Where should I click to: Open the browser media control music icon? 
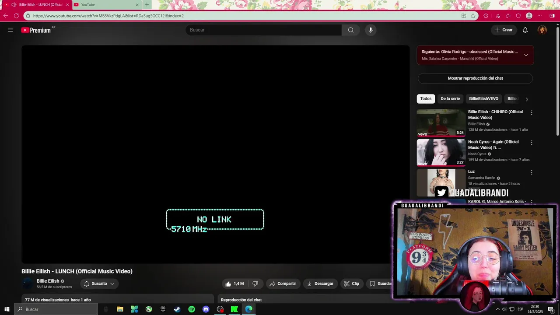(x=498, y=16)
